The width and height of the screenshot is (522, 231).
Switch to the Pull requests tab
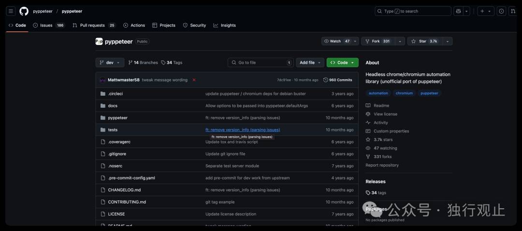pos(94,25)
